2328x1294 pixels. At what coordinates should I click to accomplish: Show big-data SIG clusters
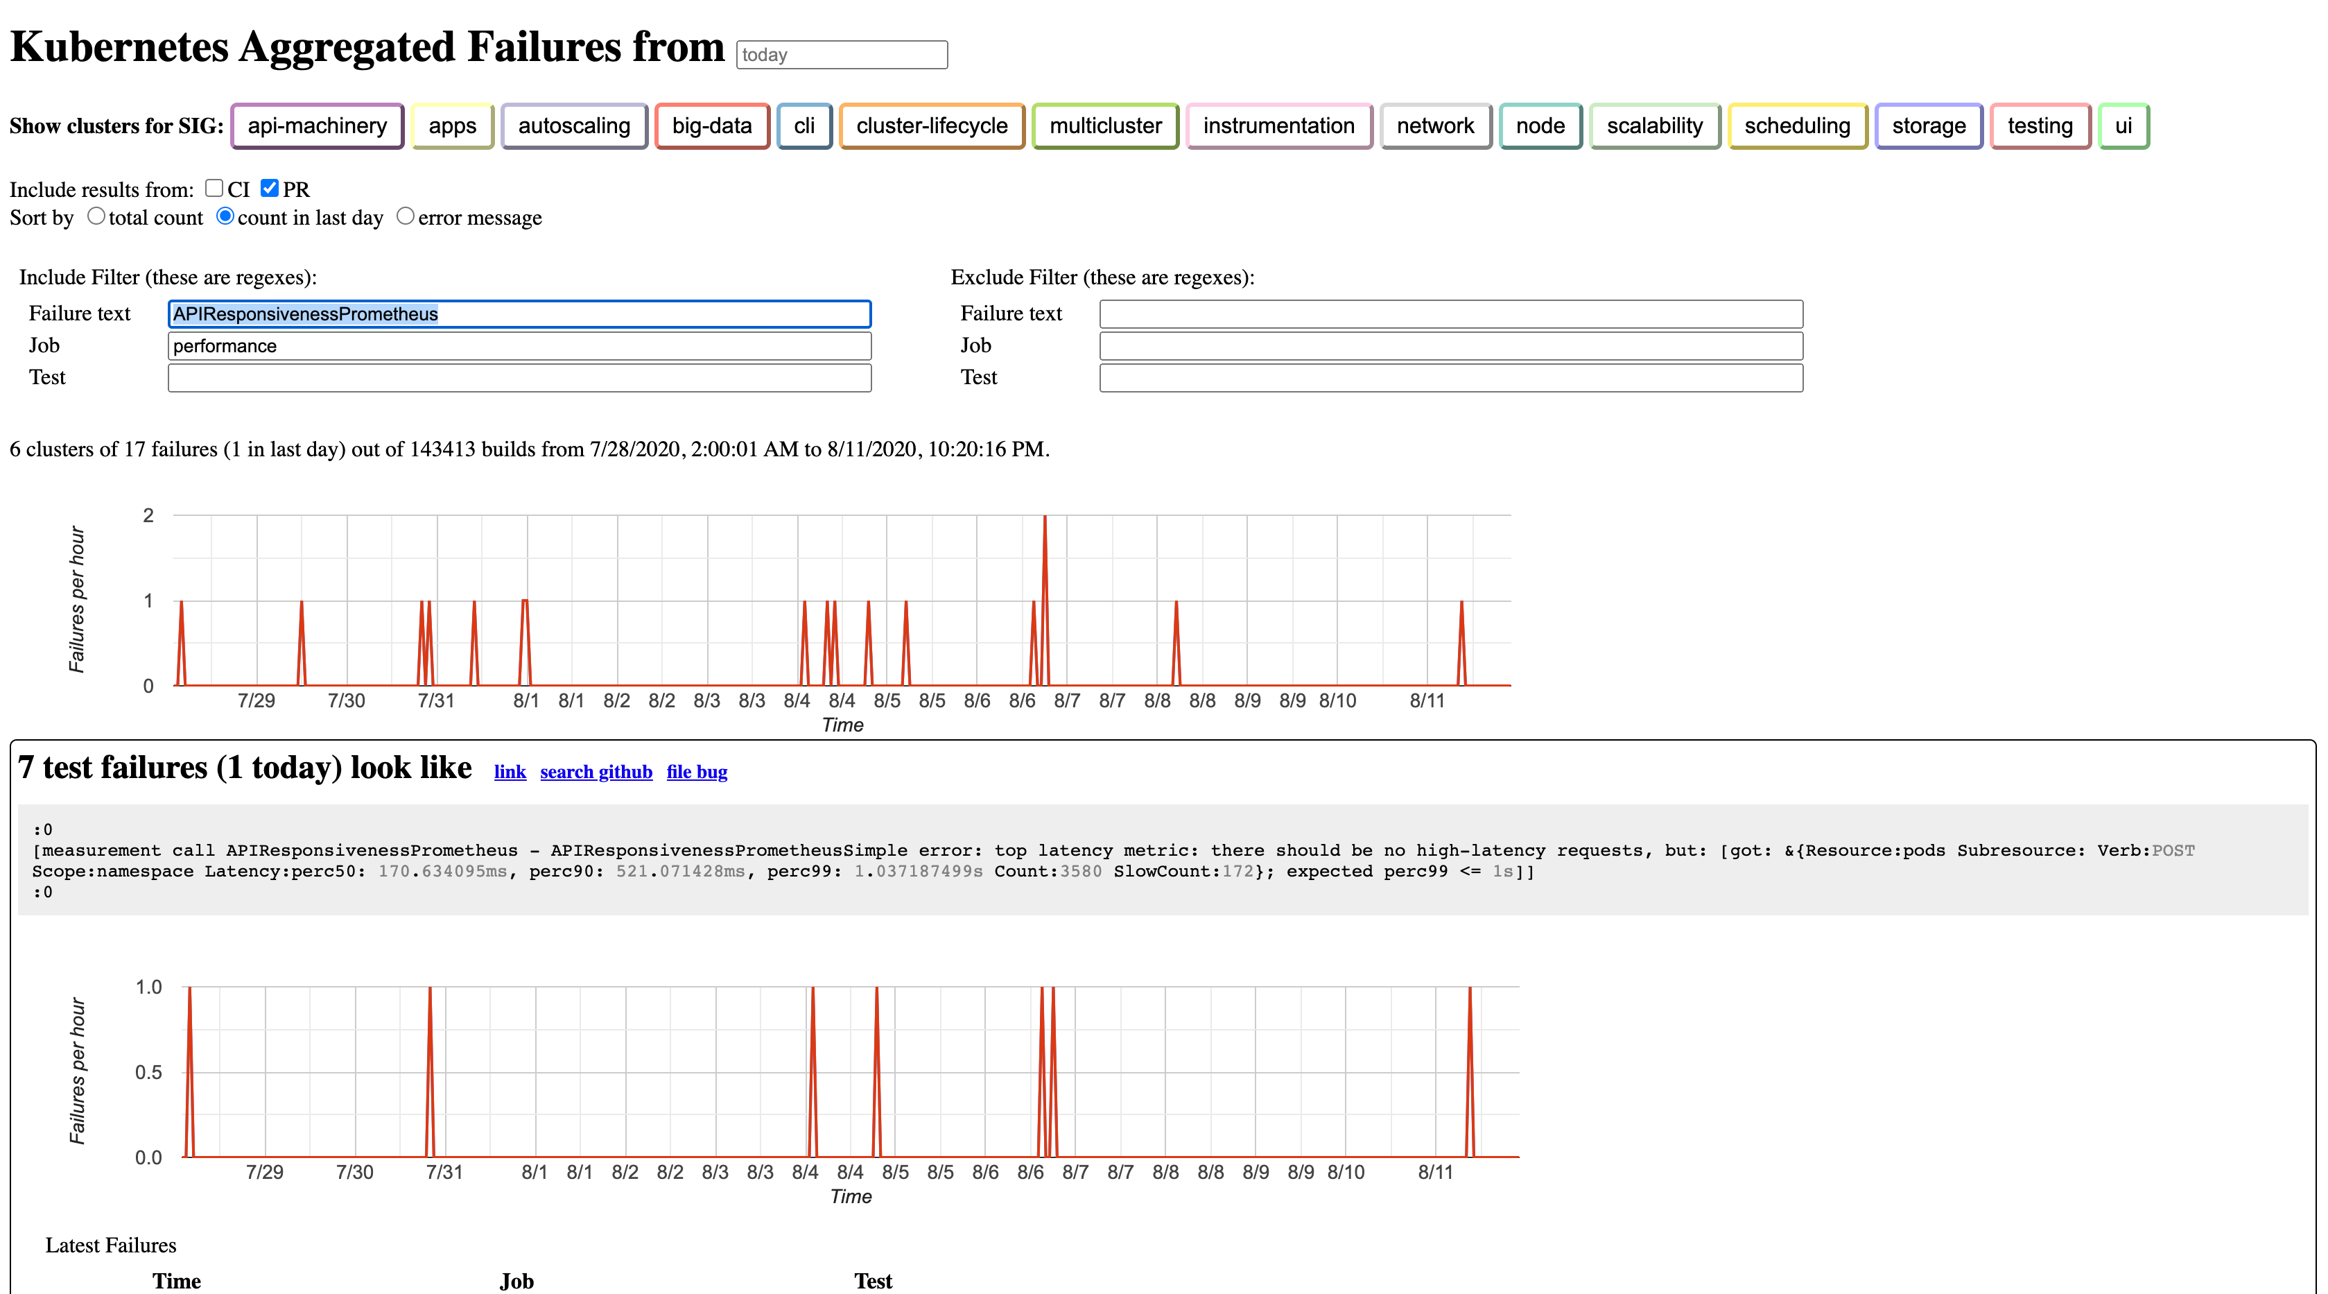pyautogui.click(x=712, y=126)
